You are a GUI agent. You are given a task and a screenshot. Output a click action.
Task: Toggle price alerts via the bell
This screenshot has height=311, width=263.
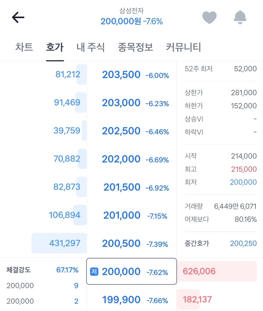(x=240, y=17)
